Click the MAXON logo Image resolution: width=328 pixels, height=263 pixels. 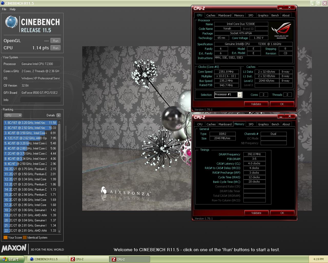14,248
